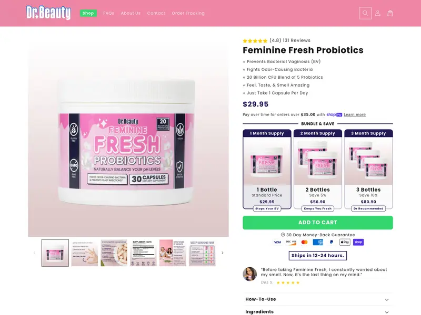Expand the How-To-Use section
The image size is (421, 315).
(x=318, y=299)
